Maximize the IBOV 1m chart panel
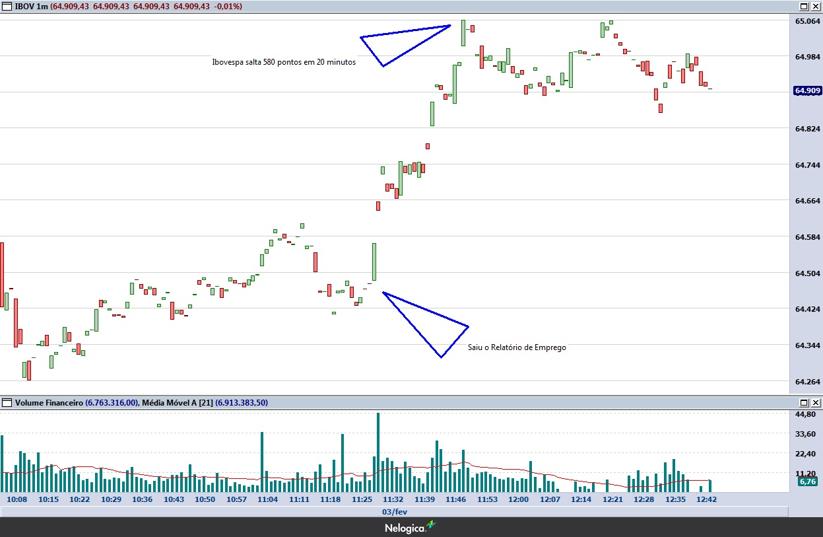 (x=804, y=7)
